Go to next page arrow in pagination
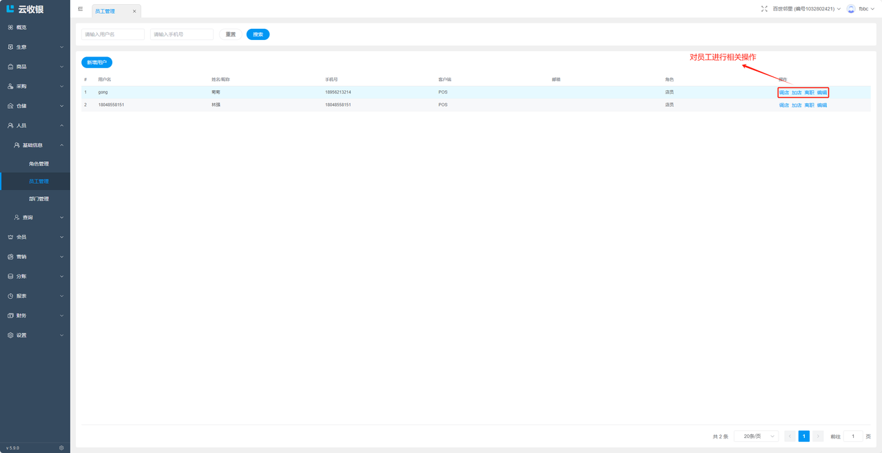882x453 pixels. pos(818,436)
